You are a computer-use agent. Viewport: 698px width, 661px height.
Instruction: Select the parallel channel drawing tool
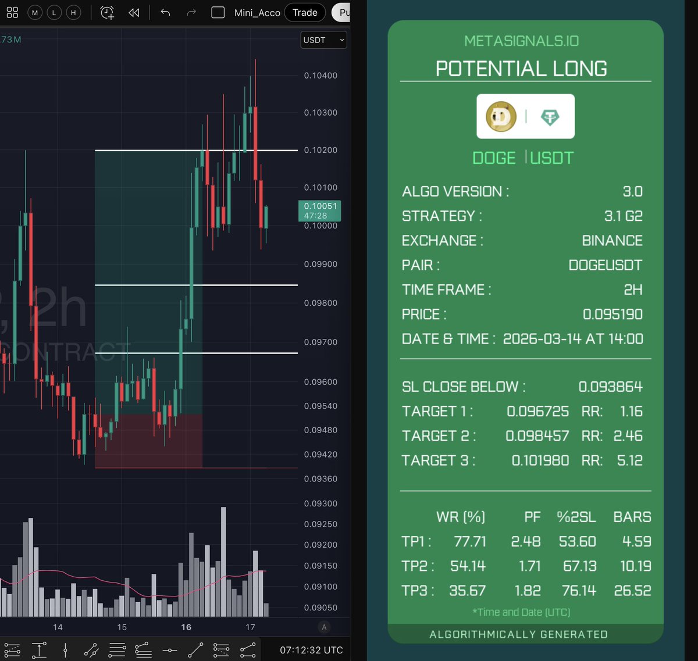pos(91,649)
